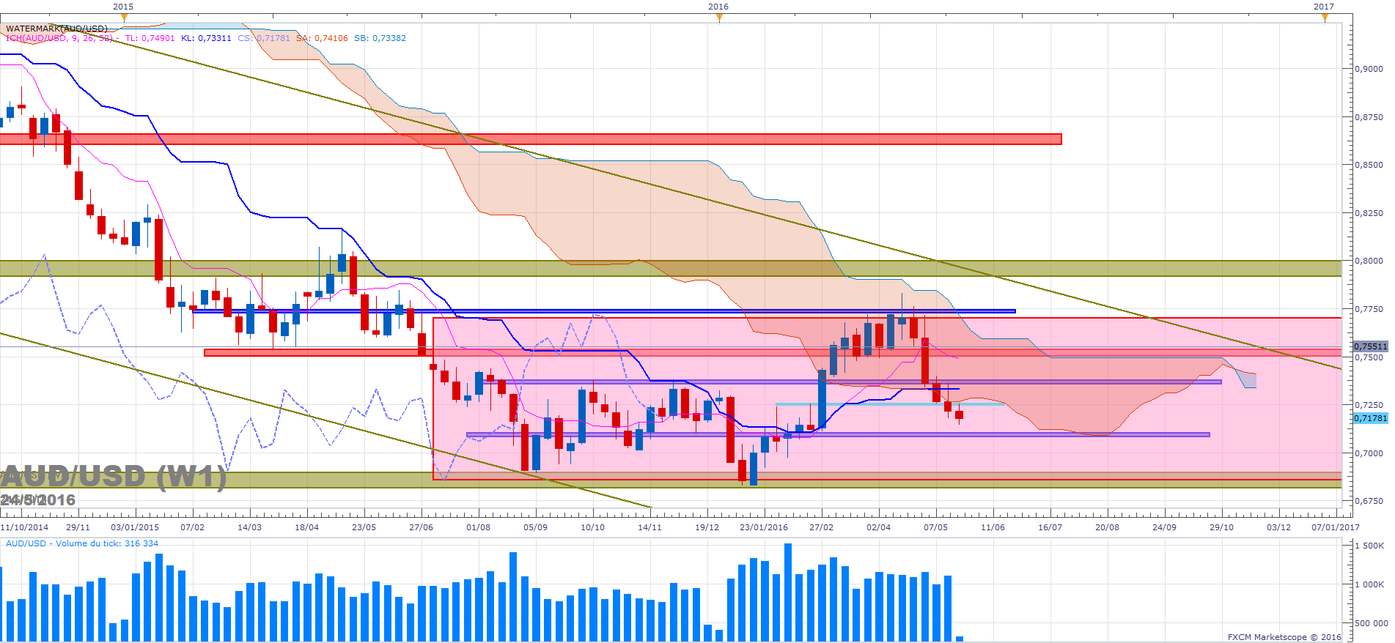Click the 0,7250 price axis label
Screen dimensions: 1395x643
pos(1369,405)
